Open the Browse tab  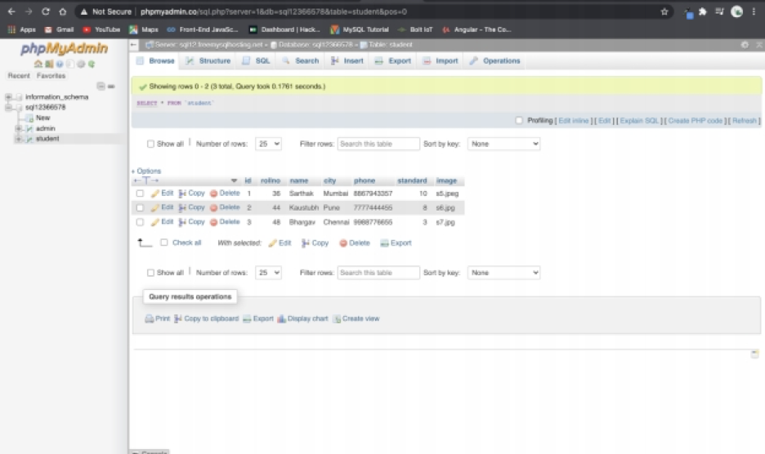click(155, 61)
